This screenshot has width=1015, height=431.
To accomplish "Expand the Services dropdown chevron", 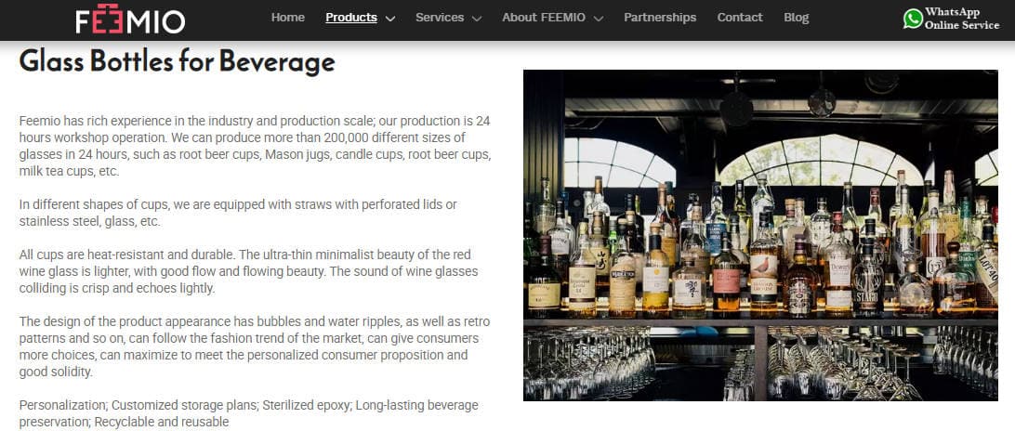I will tap(477, 19).
